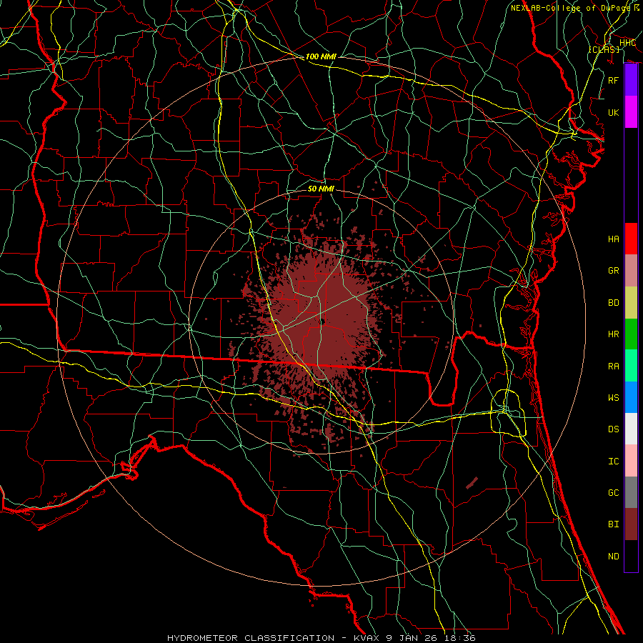Viewport: 643px width, 643px height.
Task: Click the 50 NMI range ring label
Action: tap(321, 189)
